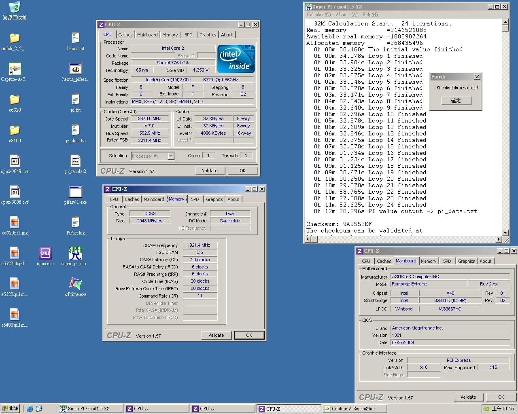Screen dimensions: 518x414
Task: Open Memory tab in Mainboard CPU-Z window
Action: point(429,261)
